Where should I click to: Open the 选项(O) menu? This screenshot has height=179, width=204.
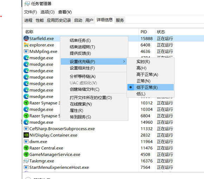coord(47,12)
